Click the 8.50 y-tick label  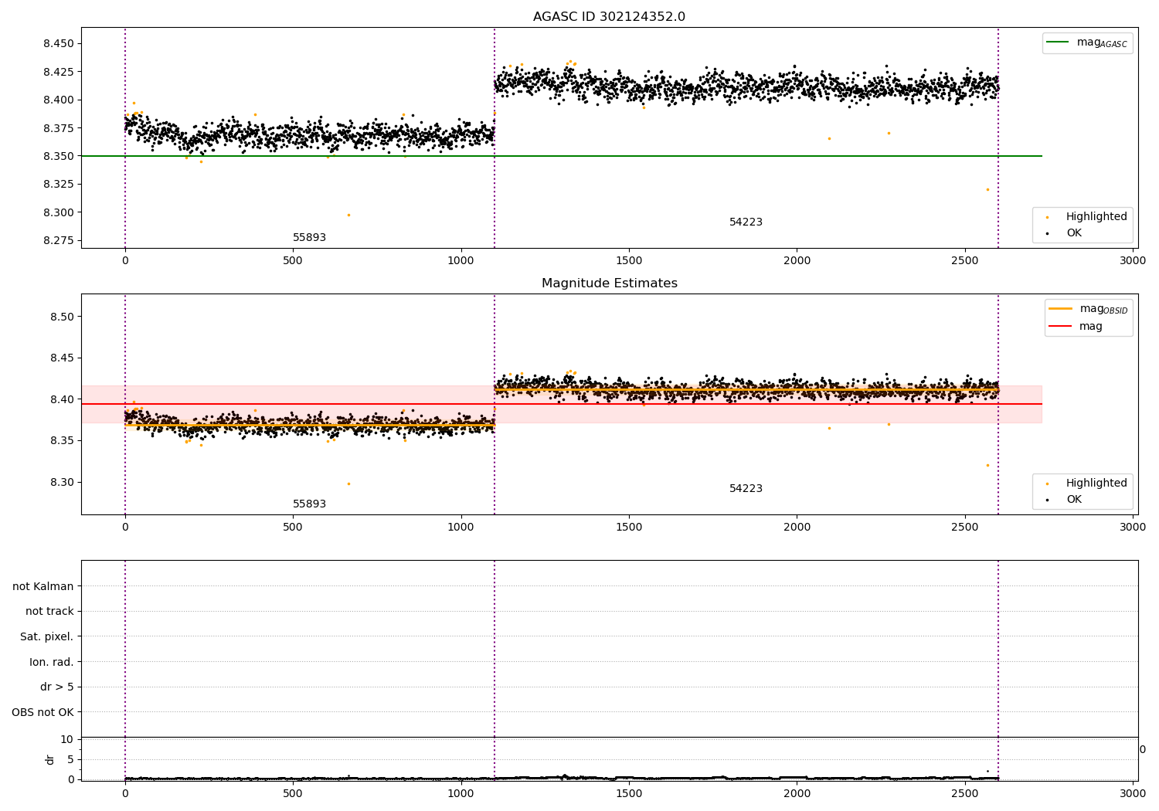pyautogui.click(x=62, y=317)
